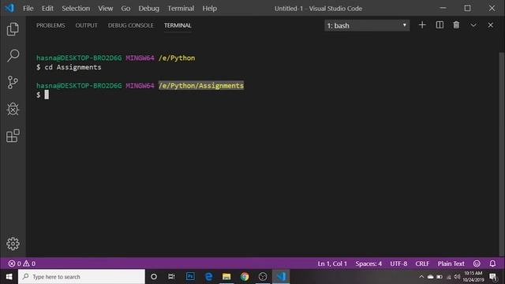This screenshot has height=284, width=505.
Task: Open Google Chrome from the taskbar
Action: click(245, 277)
